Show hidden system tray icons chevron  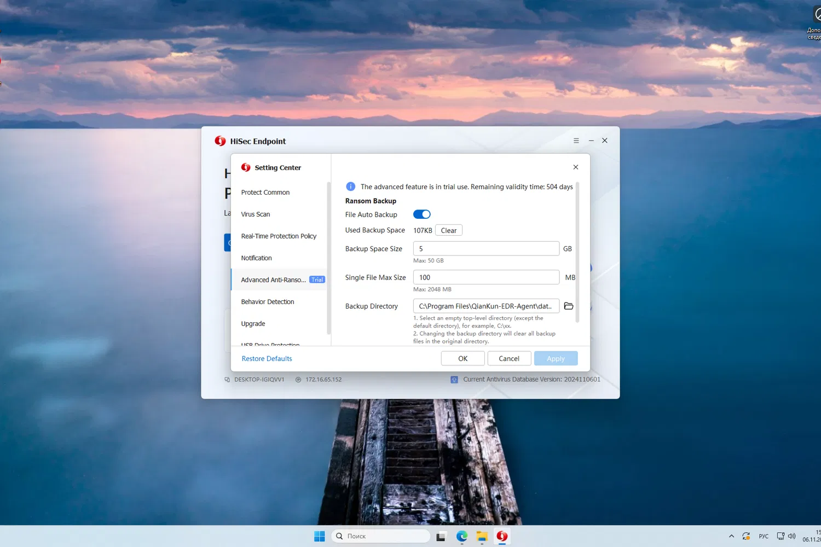pos(731,536)
